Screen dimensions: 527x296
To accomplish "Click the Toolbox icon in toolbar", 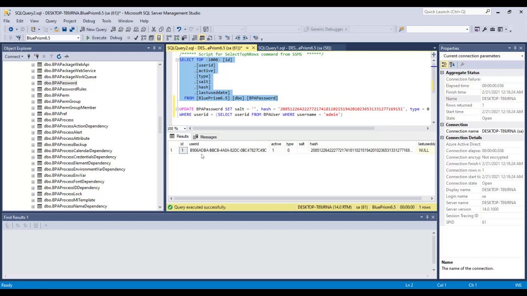I will (x=492, y=29).
